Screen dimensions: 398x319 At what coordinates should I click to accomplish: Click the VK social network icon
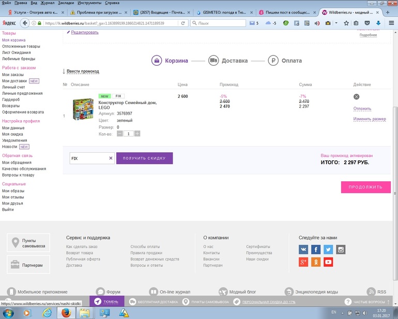[303, 250]
